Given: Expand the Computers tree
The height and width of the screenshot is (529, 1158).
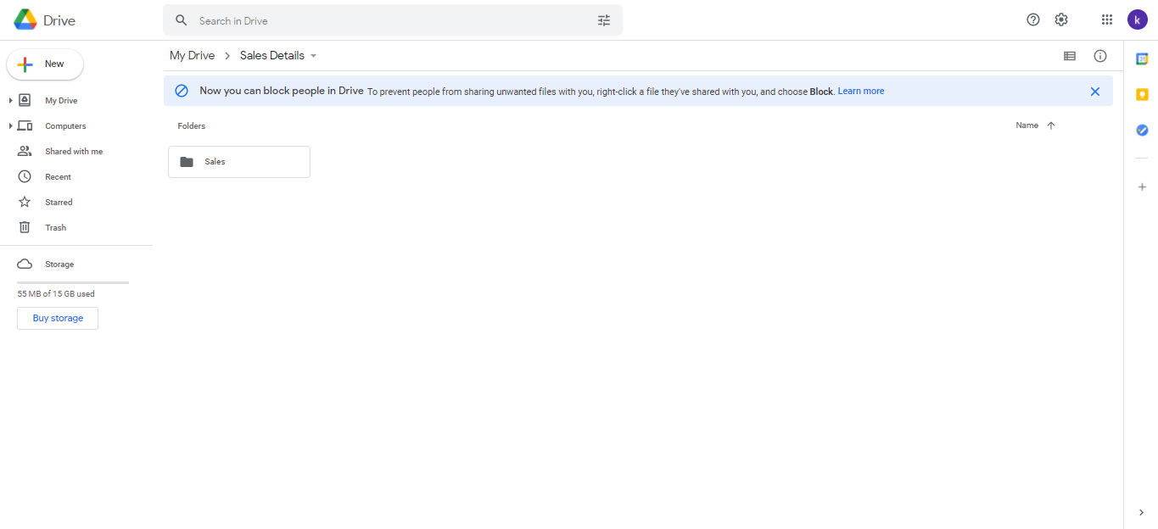Looking at the screenshot, I should (10, 126).
